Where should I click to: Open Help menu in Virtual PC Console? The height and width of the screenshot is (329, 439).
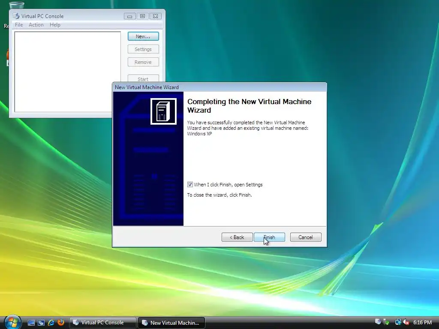pos(55,25)
